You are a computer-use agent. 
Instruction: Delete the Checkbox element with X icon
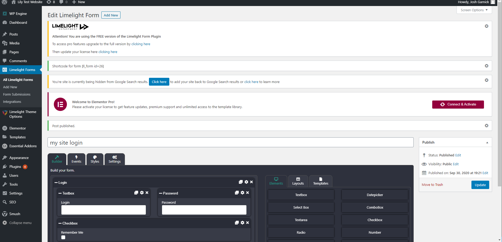(247, 223)
